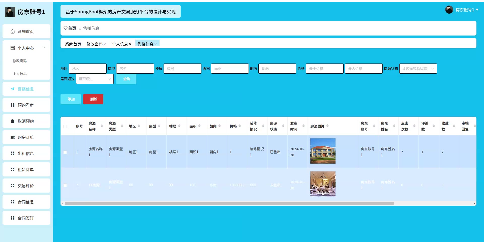Sort table by 朝向 column
The height and width of the screenshot is (242, 484).
tap(220, 126)
